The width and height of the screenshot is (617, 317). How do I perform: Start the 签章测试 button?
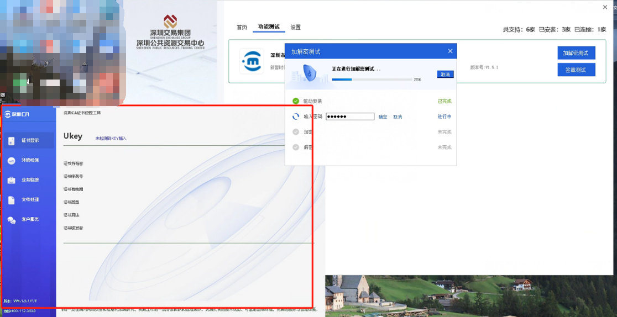[576, 70]
